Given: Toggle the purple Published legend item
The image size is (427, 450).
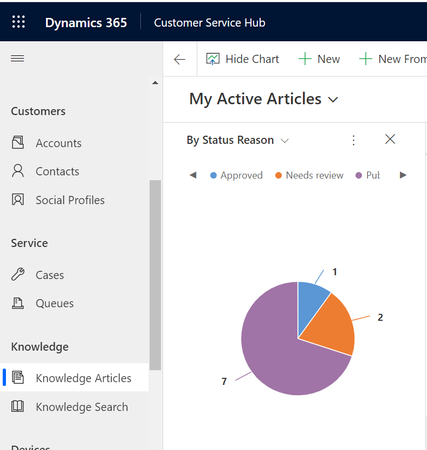Looking at the screenshot, I should (x=367, y=175).
